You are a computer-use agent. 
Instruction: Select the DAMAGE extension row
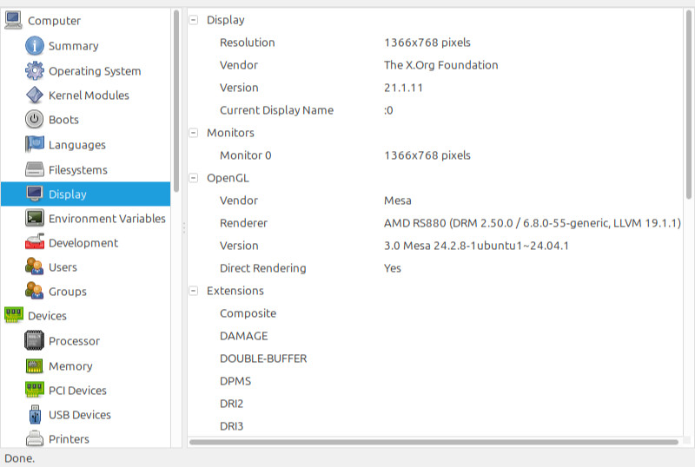tap(435, 336)
